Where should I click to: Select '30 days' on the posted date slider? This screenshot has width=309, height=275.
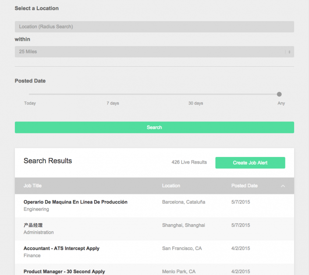[195, 103]
